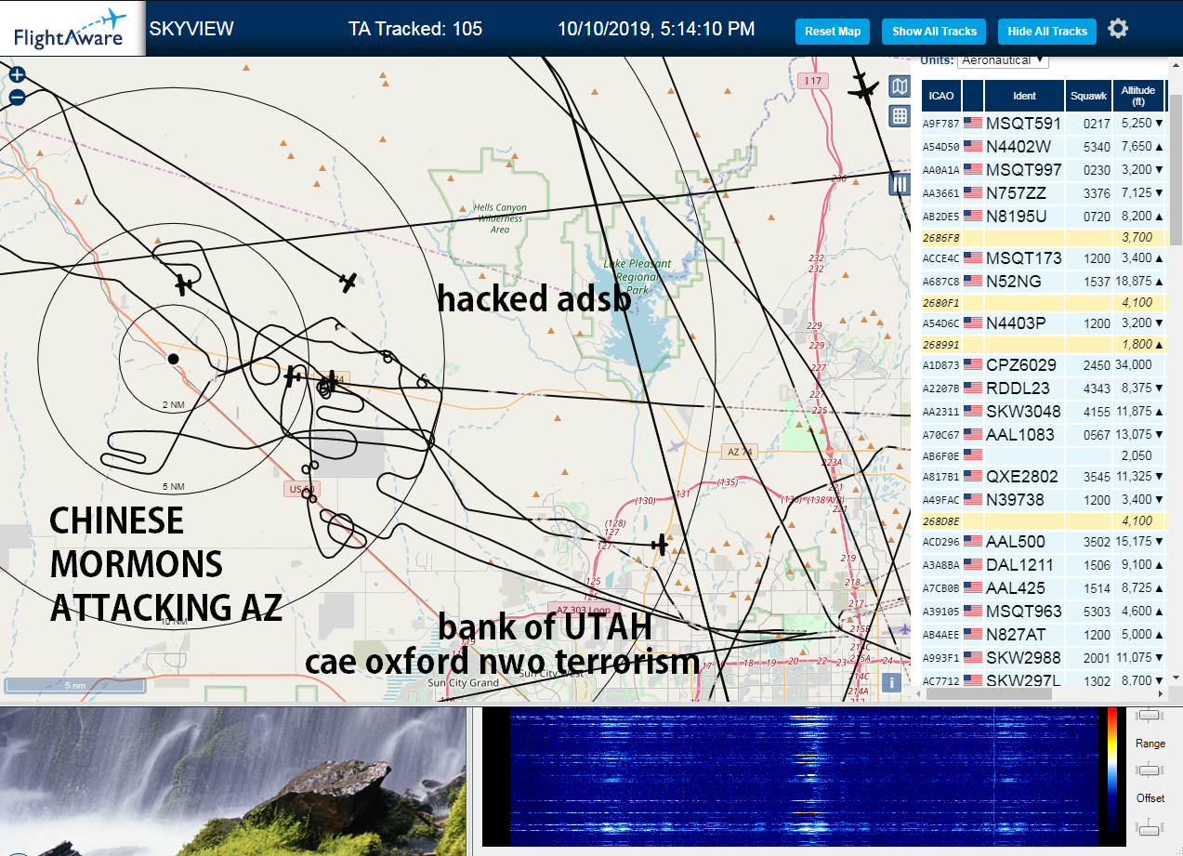Click the US flag next to MSQT591

[973, 123]
